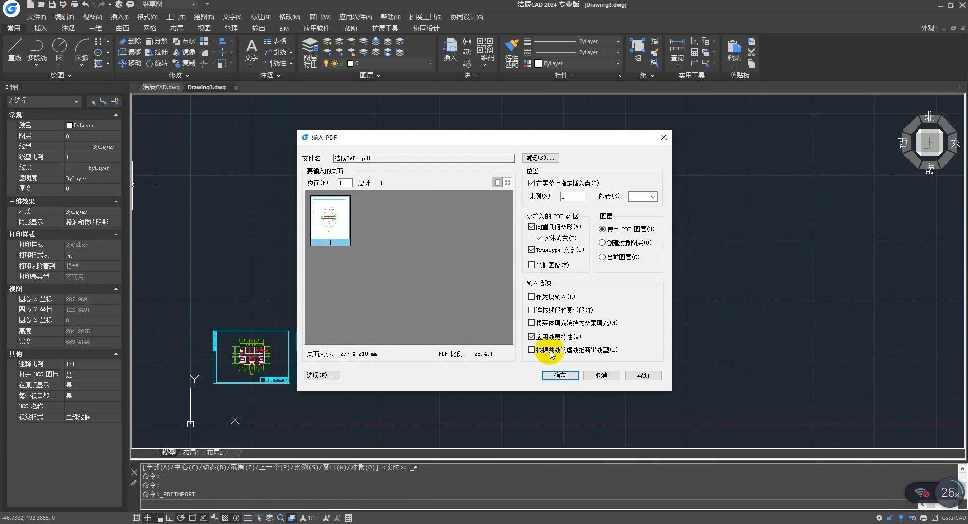Viewport: 968px width, 524px height.
Task: Enable 连接线段和圆弧段 checkbox
Action: [x=531, y=310]
